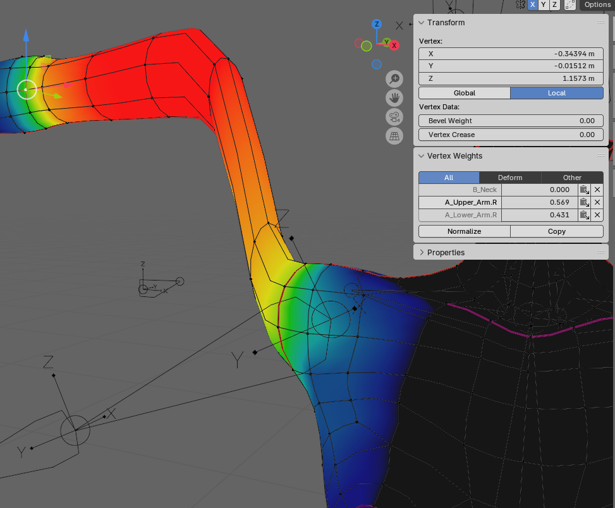
Task: Expand the Properties panel
Action: (422, 253)
